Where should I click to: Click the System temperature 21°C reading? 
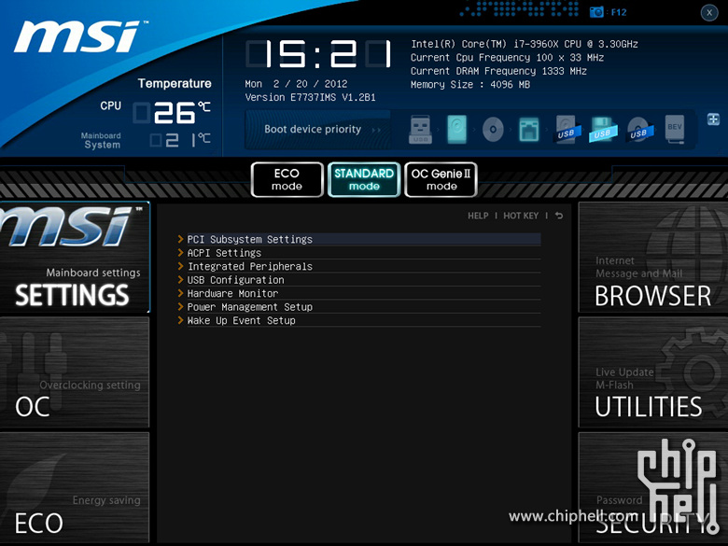coord(180,140)
